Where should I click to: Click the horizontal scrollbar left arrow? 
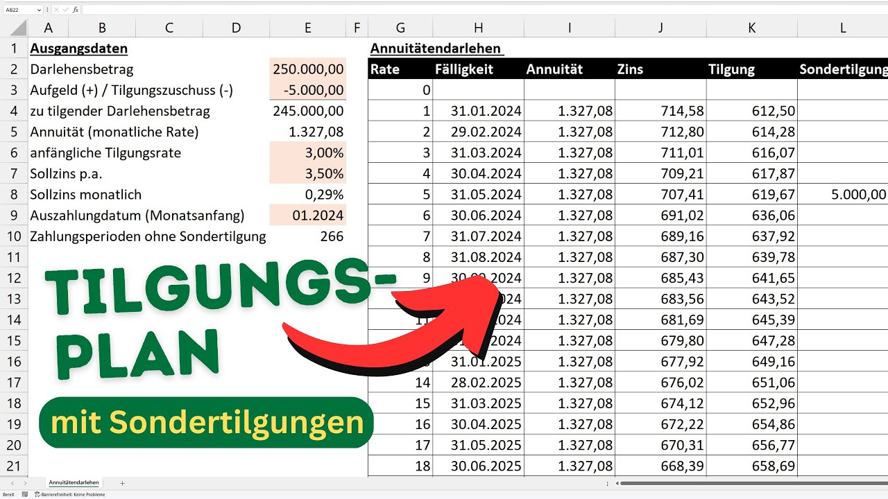615,482
